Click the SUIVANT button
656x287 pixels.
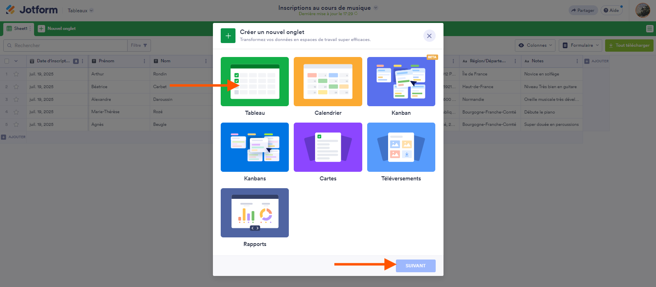coord(416,266)
